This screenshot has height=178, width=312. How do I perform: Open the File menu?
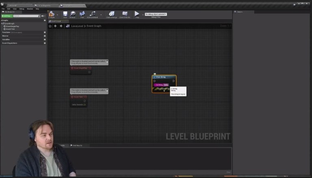coord(3,9)
